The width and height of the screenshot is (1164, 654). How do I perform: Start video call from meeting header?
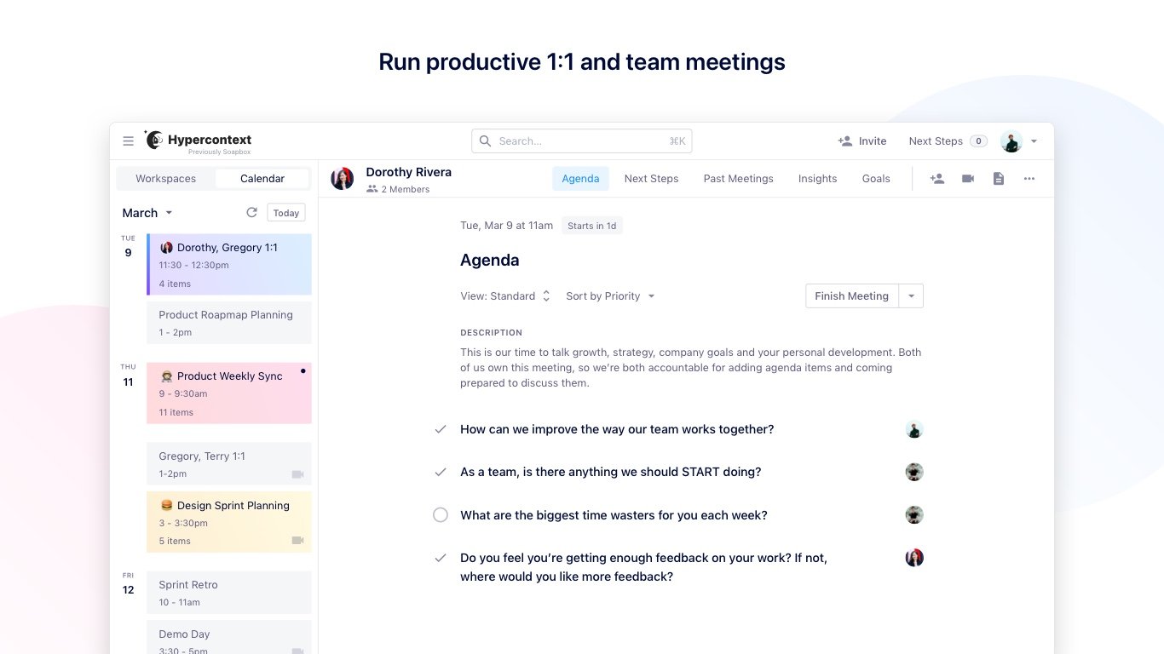[968, 179]
